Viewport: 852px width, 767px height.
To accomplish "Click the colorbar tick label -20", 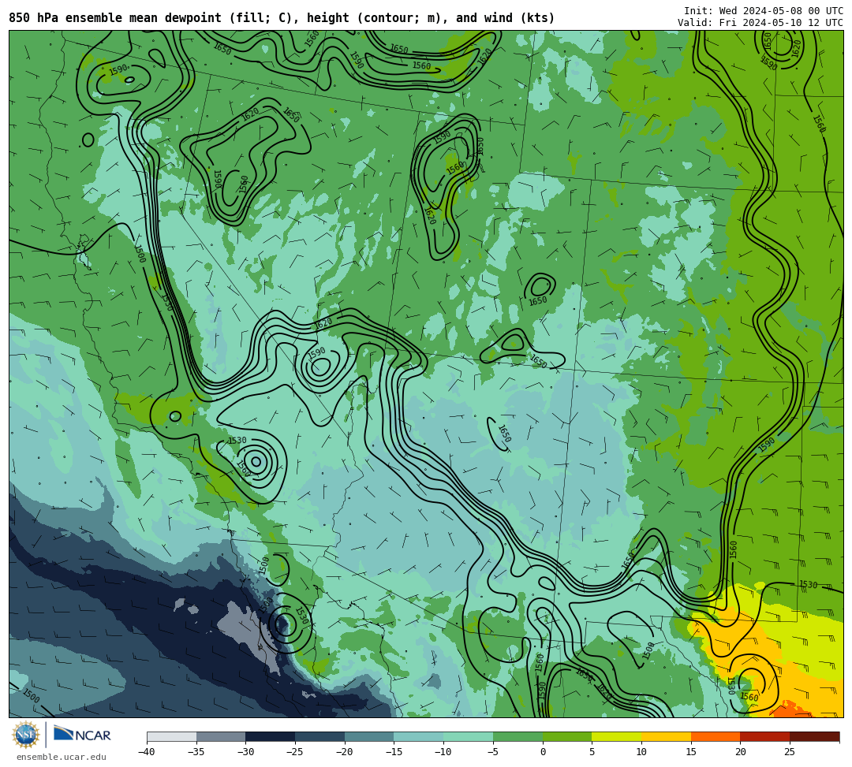I will (344, 752).
